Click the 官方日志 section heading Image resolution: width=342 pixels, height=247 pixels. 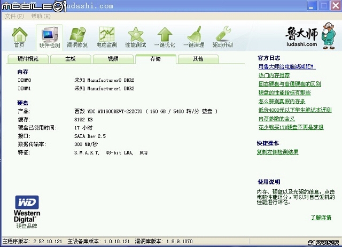point(269,58)
